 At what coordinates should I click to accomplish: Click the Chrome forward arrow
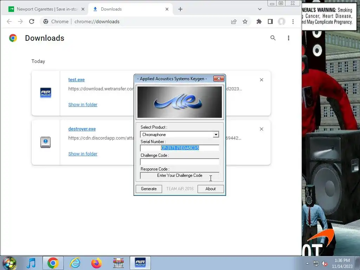[x=20, y=21]
